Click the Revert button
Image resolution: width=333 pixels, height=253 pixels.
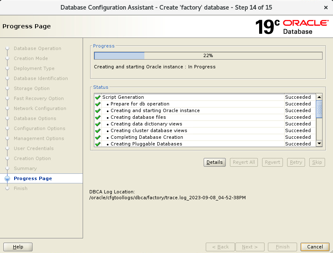click(272, 162)
